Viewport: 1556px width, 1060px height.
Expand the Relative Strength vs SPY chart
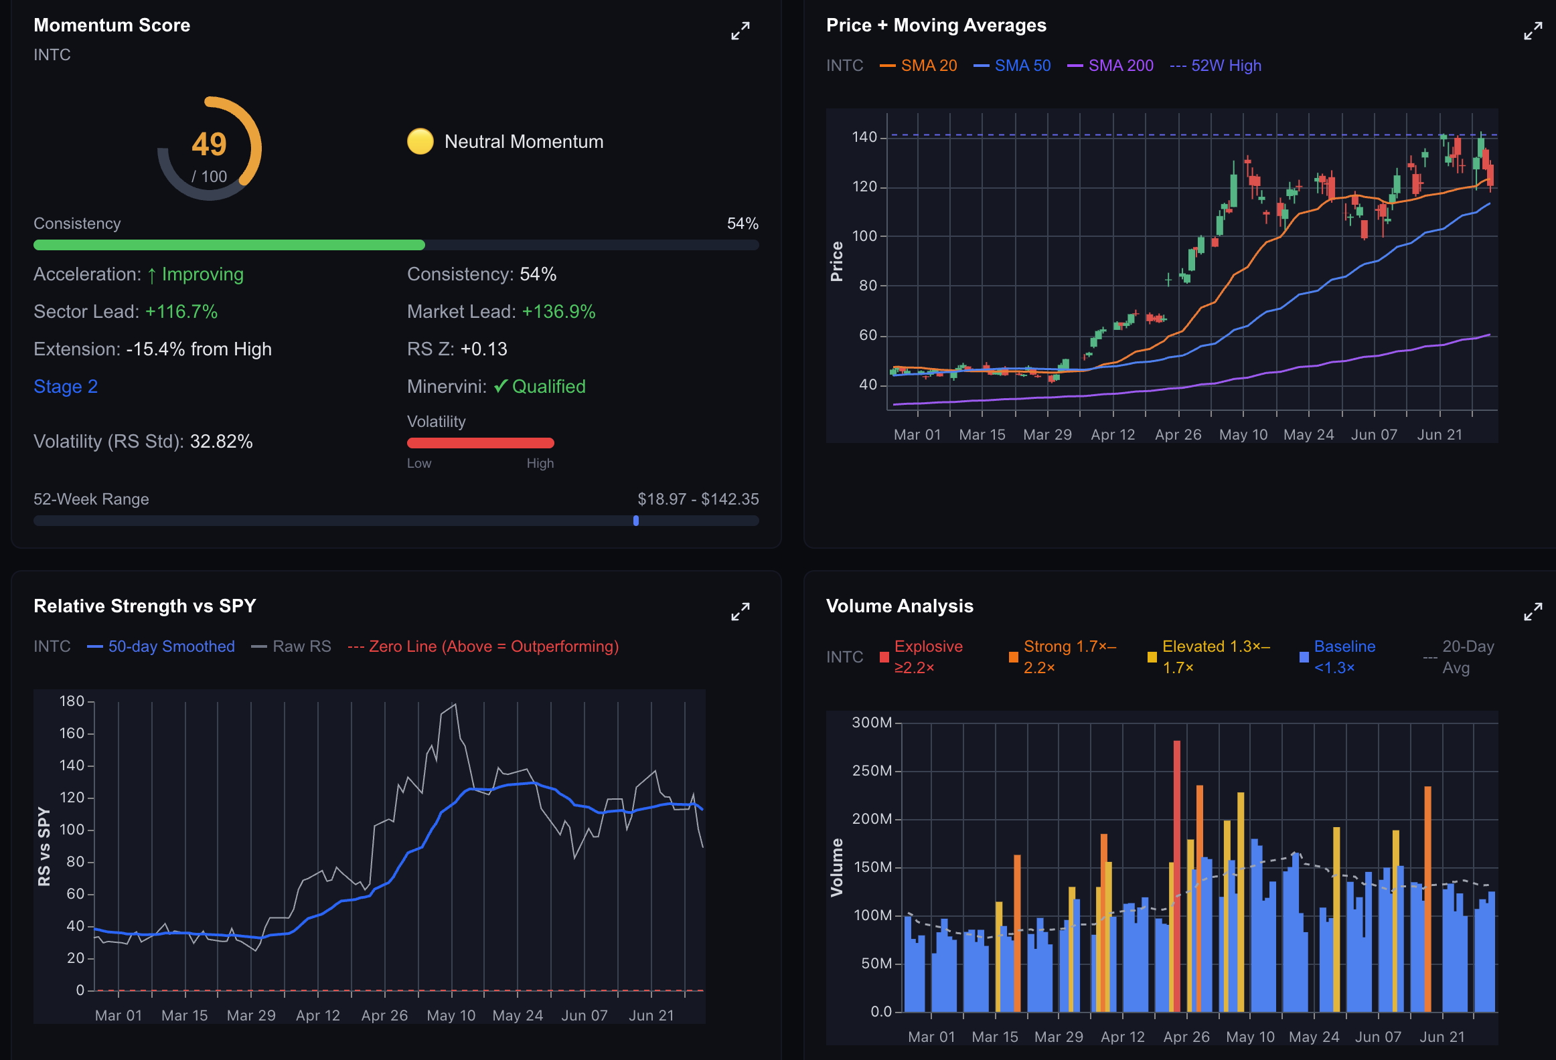[x=740, y=612]
